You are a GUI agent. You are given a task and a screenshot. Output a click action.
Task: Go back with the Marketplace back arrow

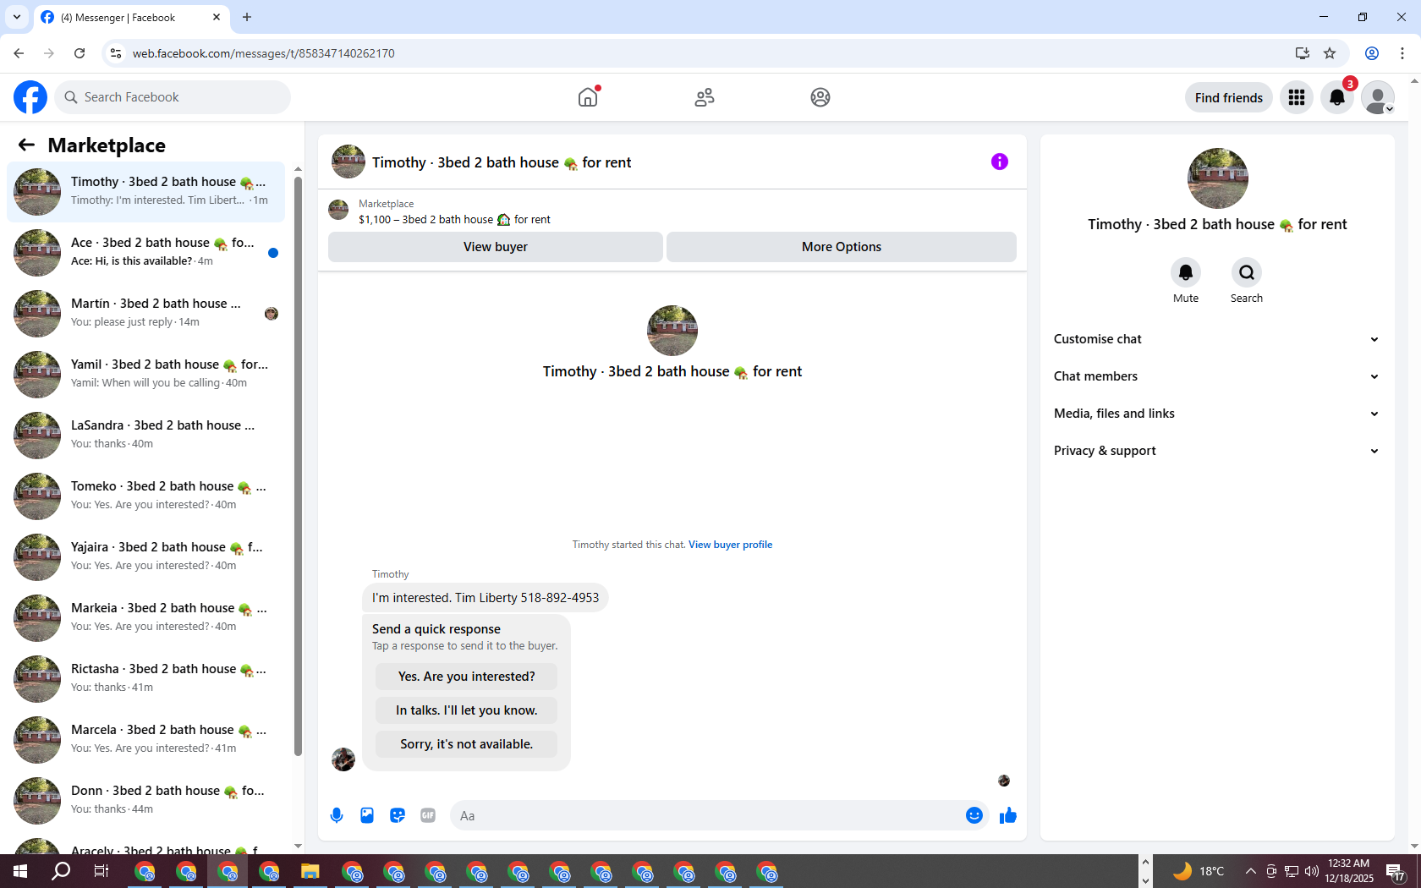pos(26,145)
